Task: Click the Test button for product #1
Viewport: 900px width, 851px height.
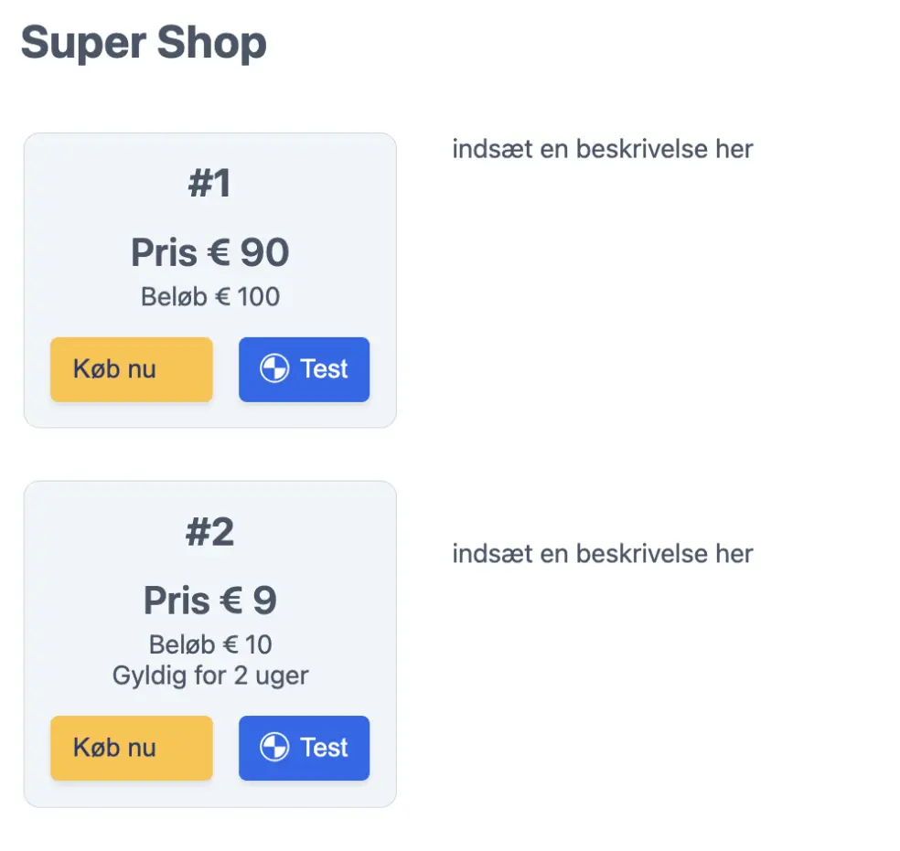Action: (x=304, y=369)
